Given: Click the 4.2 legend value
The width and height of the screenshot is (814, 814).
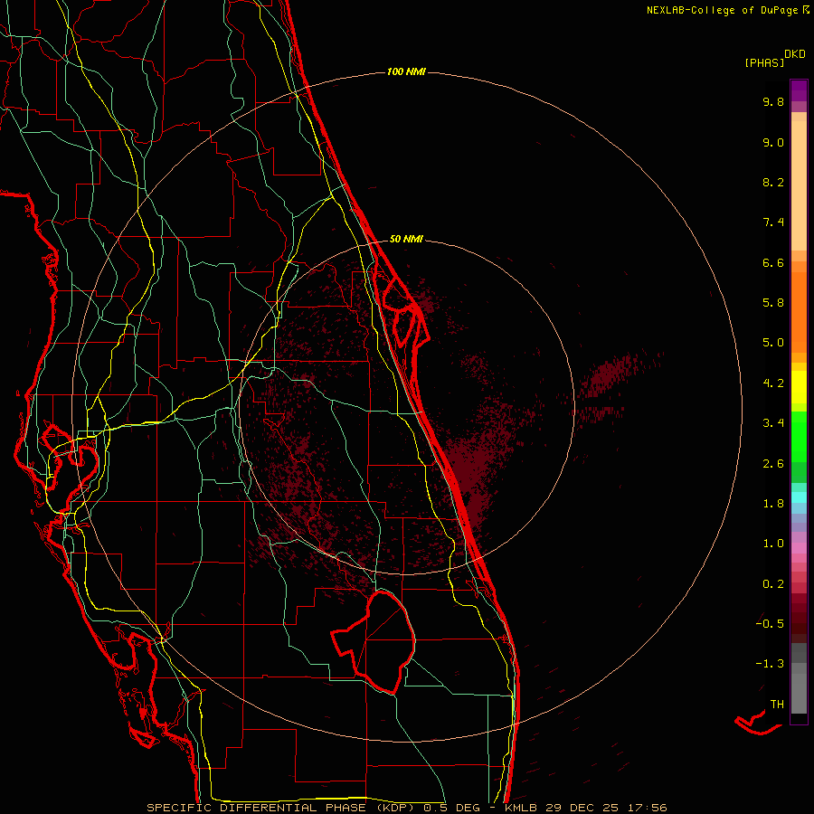Looking at the screenshot, I should click(x=773, y=383).
